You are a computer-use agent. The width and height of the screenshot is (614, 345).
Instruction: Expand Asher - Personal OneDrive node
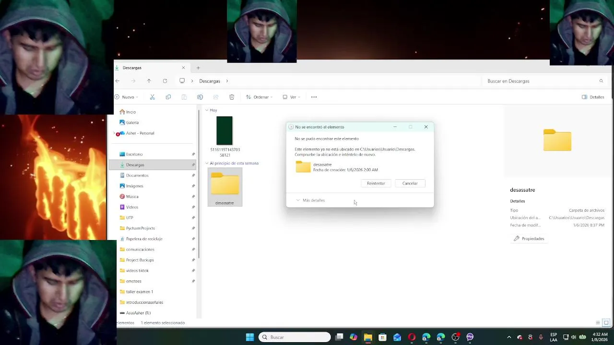pos(115,133)
